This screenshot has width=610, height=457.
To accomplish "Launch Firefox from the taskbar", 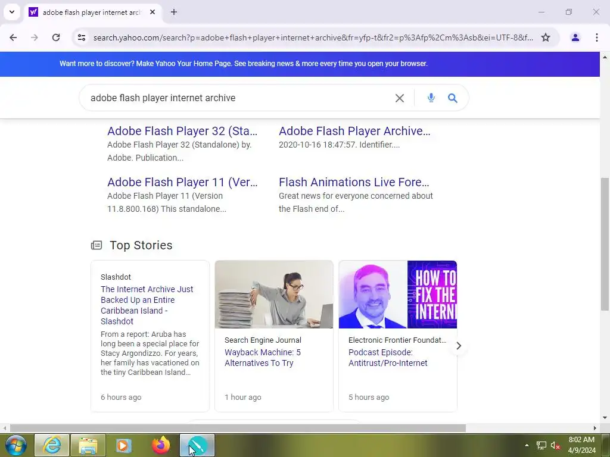I will click(x=160, y=445).
